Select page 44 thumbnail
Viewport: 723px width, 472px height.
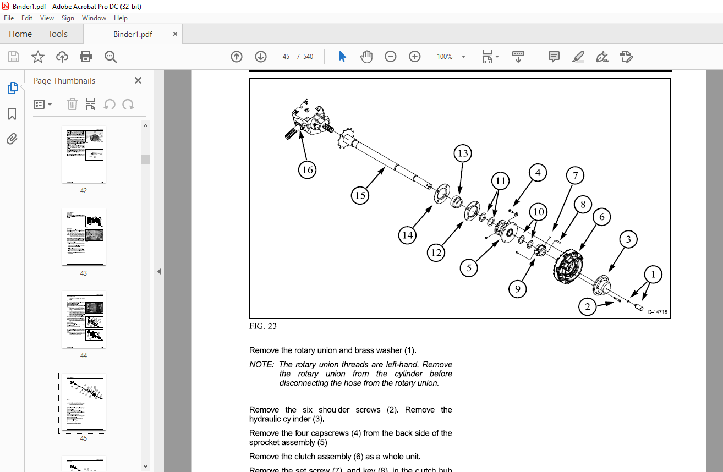(84, 320)
